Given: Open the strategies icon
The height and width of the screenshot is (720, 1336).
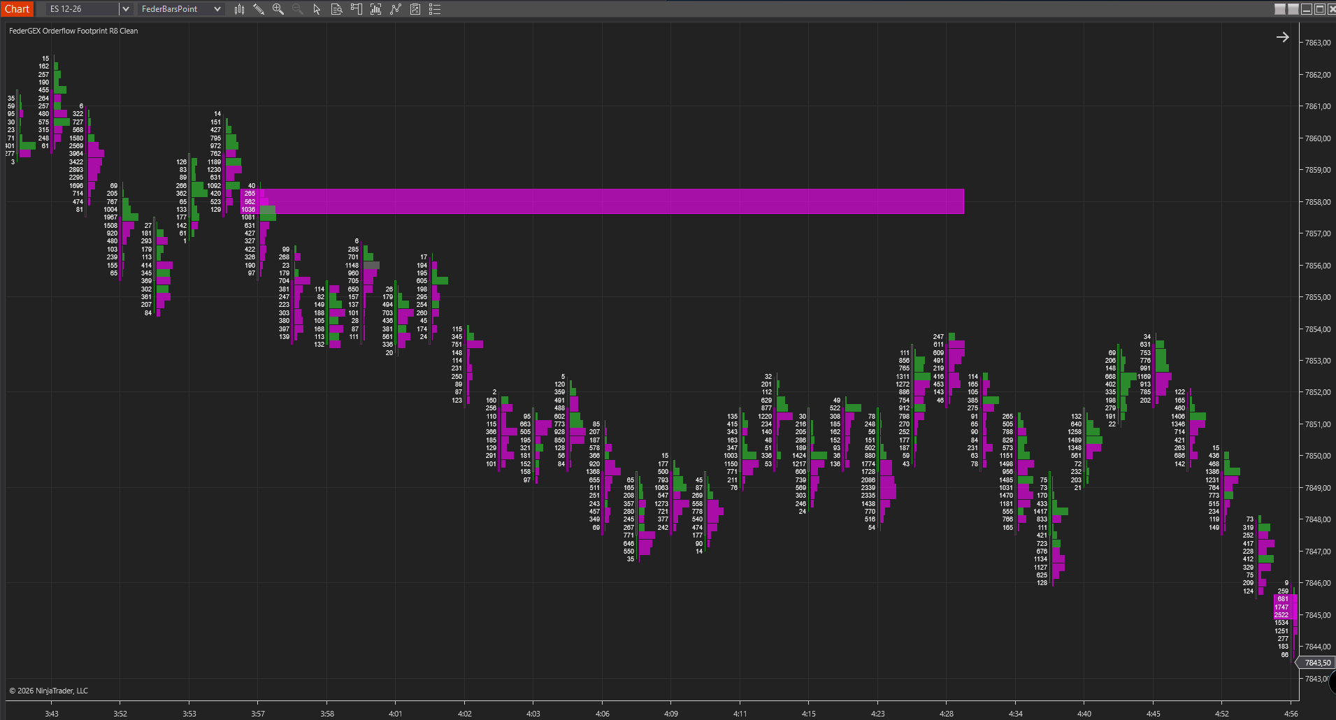Looking at the screenshot, I should [x=415, y=9].
